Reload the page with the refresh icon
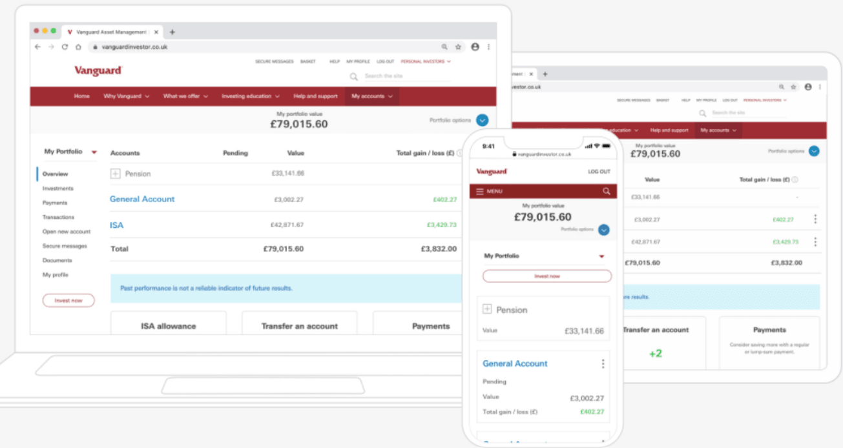The width and height of the screenshot is (843, 448). pyautogui.click(x=65, y=46)
